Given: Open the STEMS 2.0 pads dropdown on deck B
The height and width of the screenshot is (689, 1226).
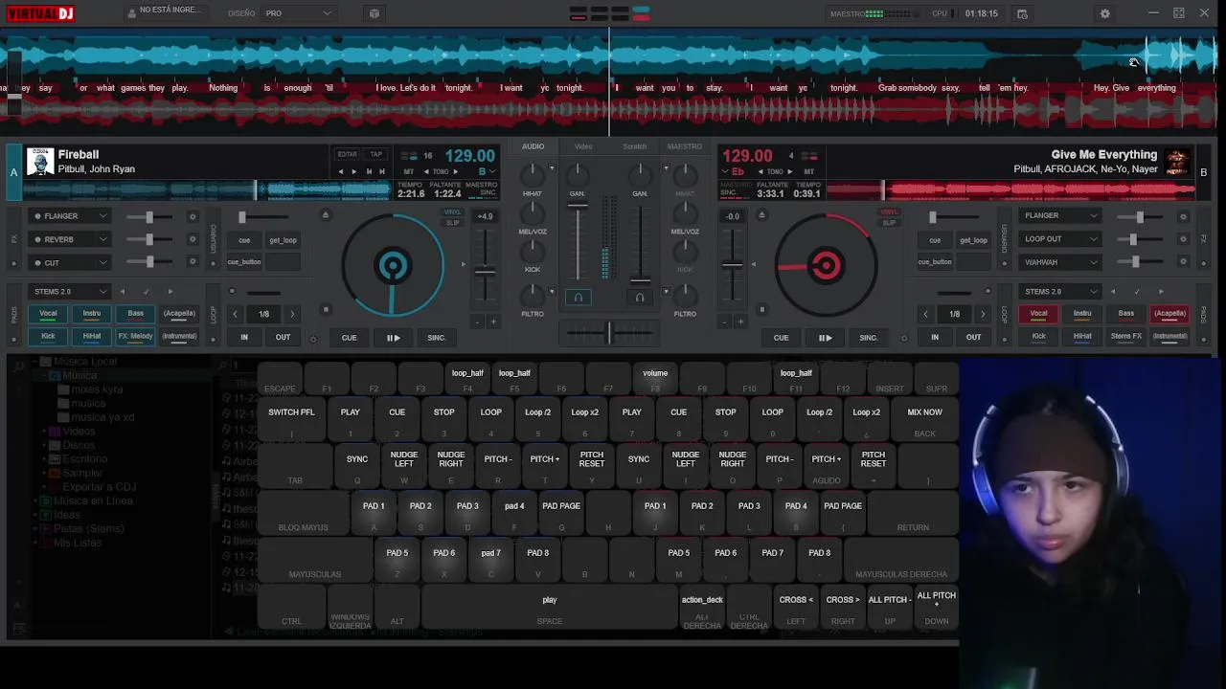Looking at the screenshot, I should click(1059, 291).
